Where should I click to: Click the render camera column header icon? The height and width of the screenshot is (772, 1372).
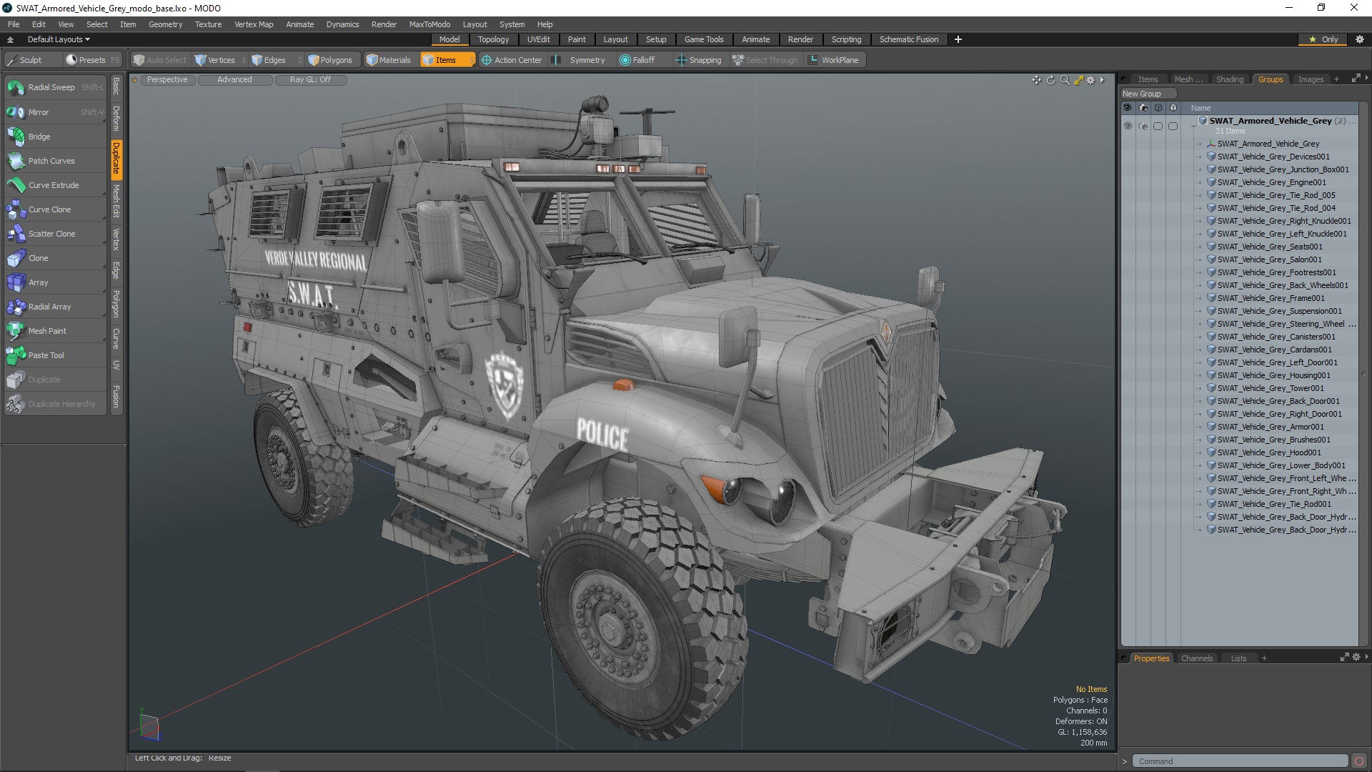pyautogui.click(x=1143, y=108)
